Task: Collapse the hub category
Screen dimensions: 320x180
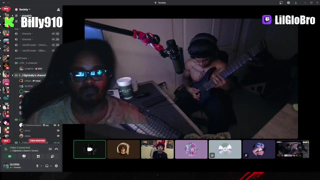Action: tap(18, 29)
